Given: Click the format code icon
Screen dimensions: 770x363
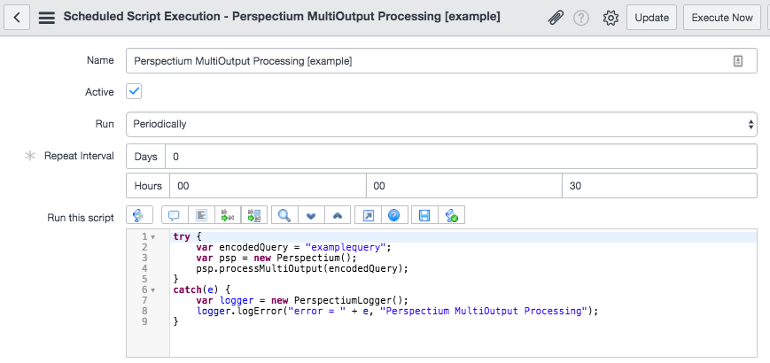Looking at the screenshot, I should pyautogui.click(x=201, y=215).
